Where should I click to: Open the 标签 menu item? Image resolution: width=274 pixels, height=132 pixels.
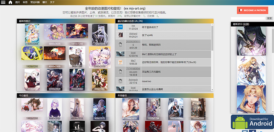[x=25, y=2]
